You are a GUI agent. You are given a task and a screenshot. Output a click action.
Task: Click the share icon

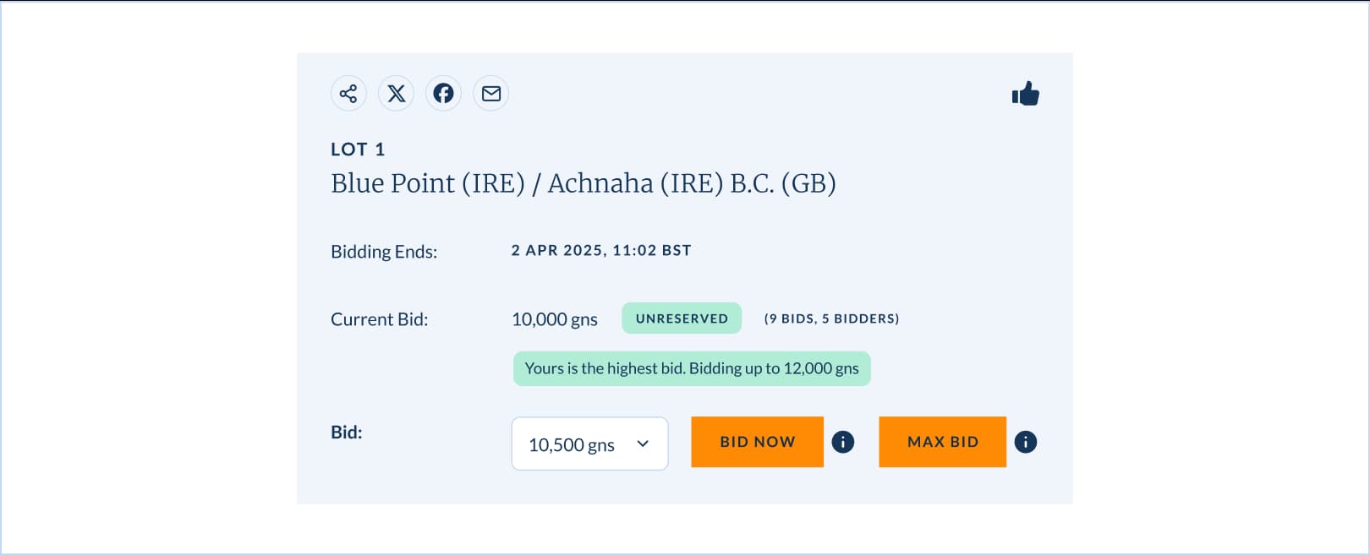(x=348, y=94)
